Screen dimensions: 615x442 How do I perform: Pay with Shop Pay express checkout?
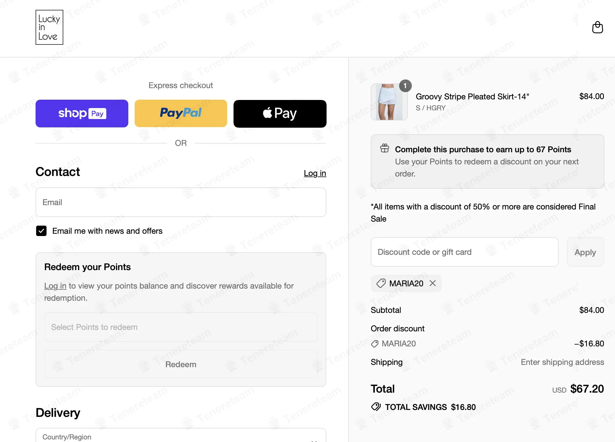pos(82,114)
